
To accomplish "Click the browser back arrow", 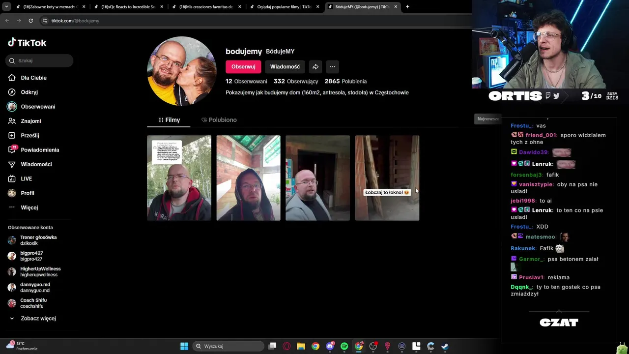I will pyautogui.click(x=7, y=21).
